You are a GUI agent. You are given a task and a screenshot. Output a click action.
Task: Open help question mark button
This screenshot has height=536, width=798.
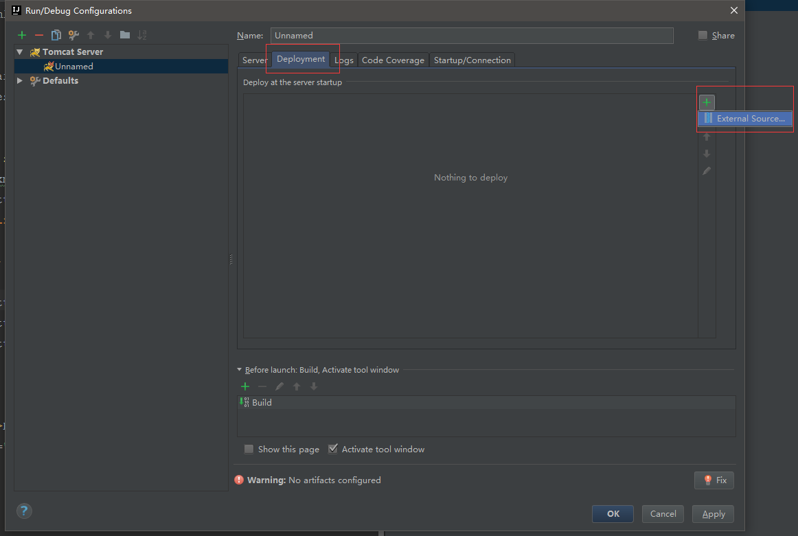24,511
